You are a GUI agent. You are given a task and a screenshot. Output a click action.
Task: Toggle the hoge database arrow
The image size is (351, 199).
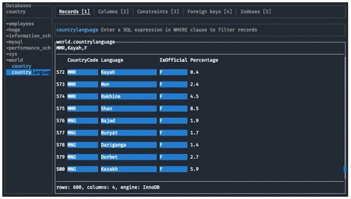7,30
